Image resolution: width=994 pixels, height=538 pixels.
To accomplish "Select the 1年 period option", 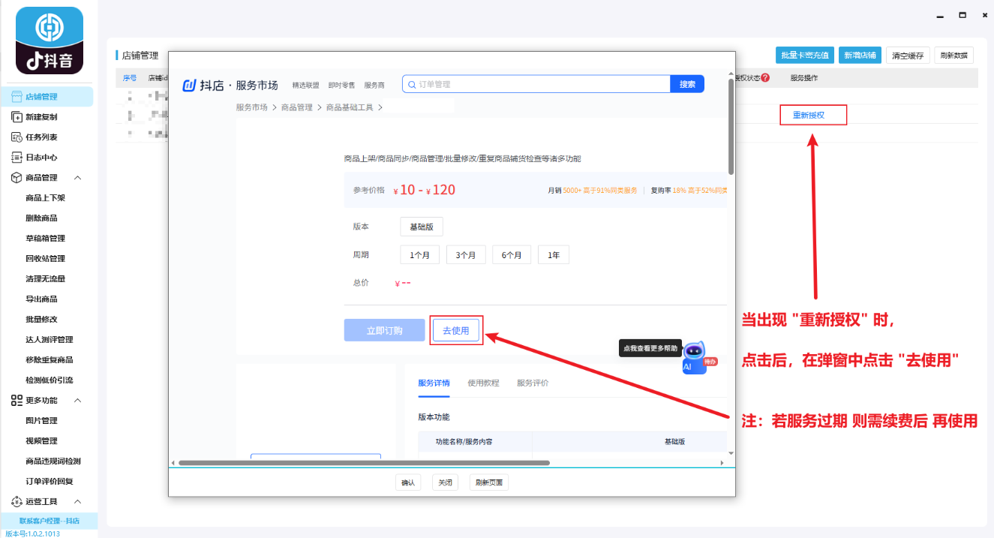I will tap(554, 255).
